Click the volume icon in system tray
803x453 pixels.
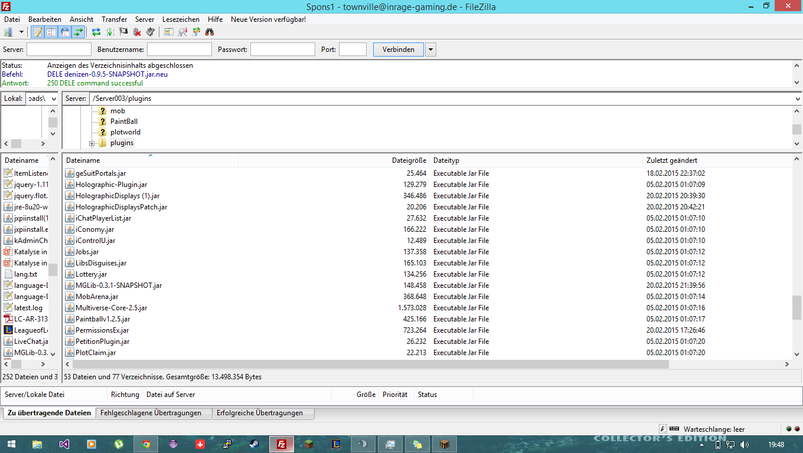click(x=744, y=445)
